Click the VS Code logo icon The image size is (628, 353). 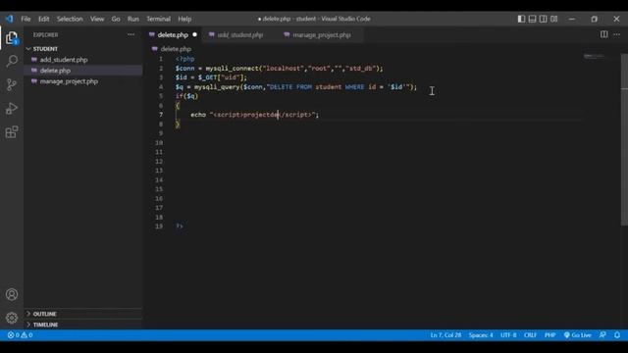pos(9,19)
